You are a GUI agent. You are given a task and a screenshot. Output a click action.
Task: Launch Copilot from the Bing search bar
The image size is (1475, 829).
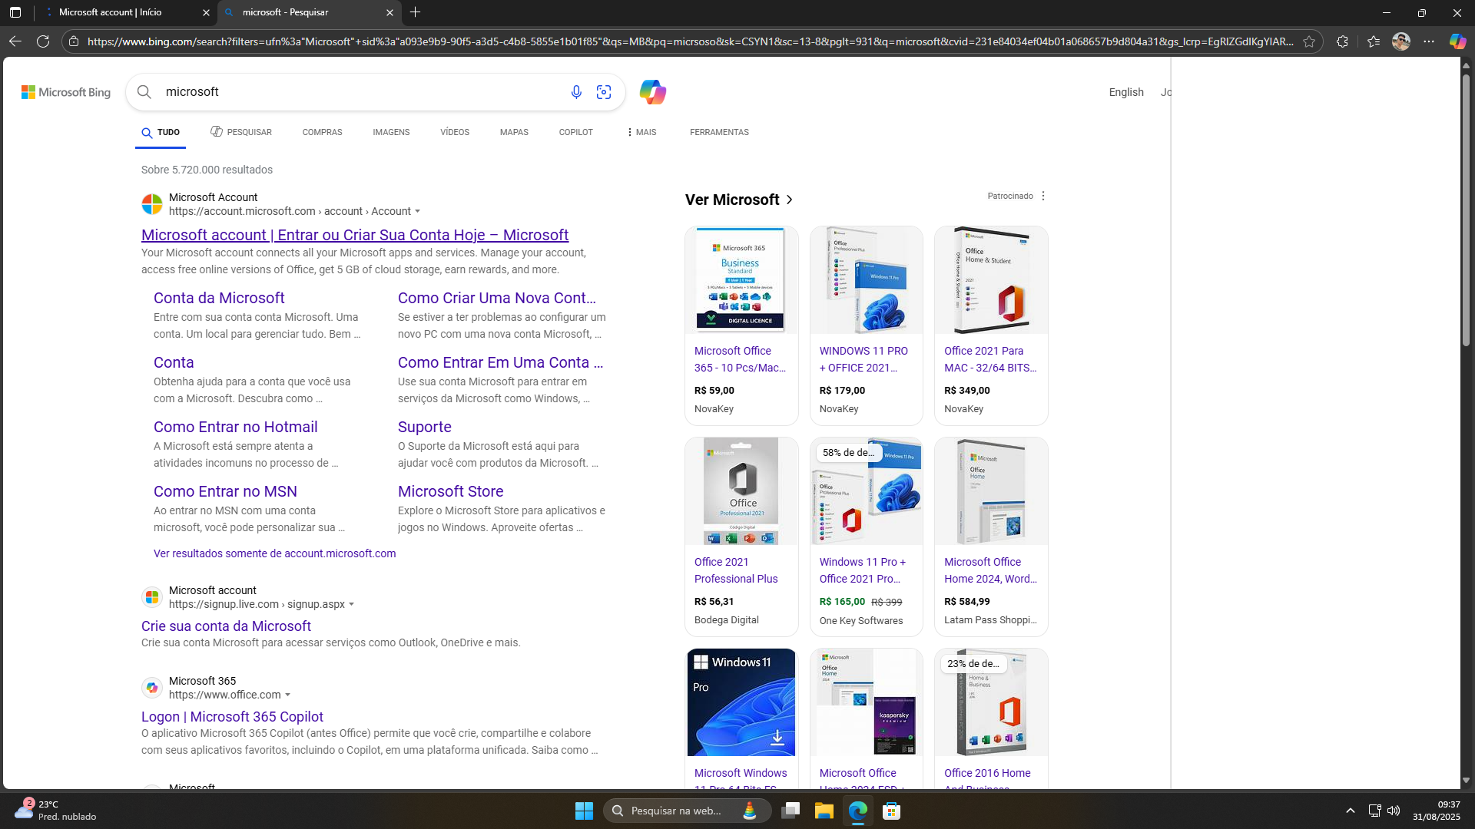pos(653,92)
